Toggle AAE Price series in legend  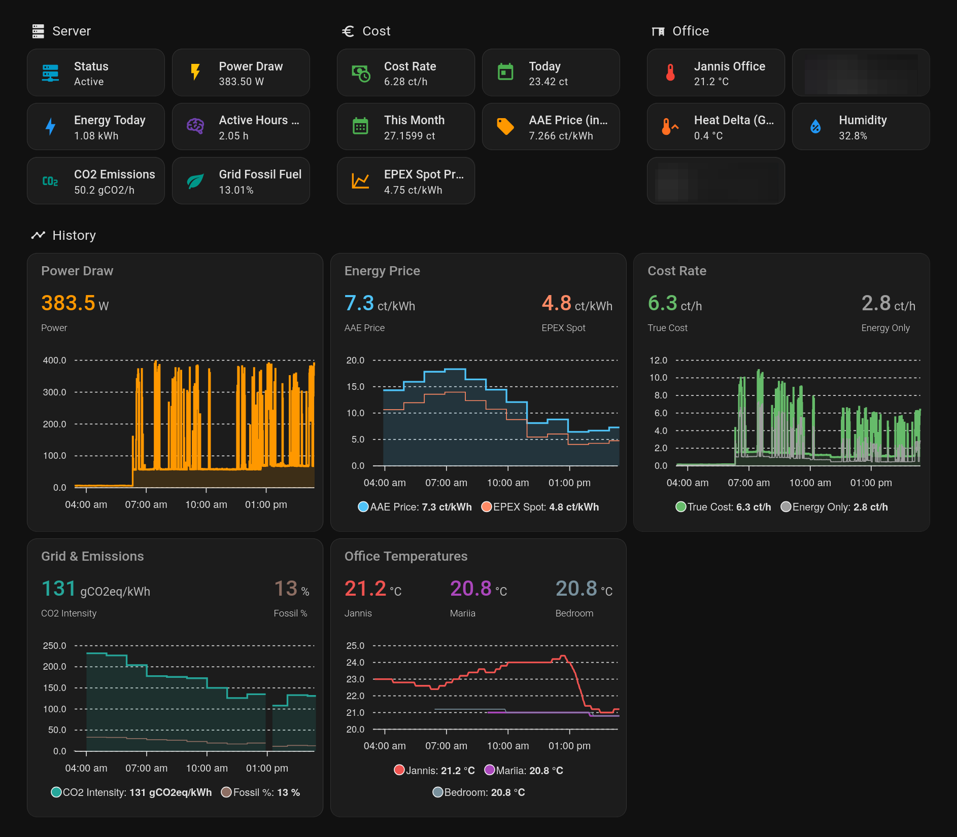(x=415, y=507)
